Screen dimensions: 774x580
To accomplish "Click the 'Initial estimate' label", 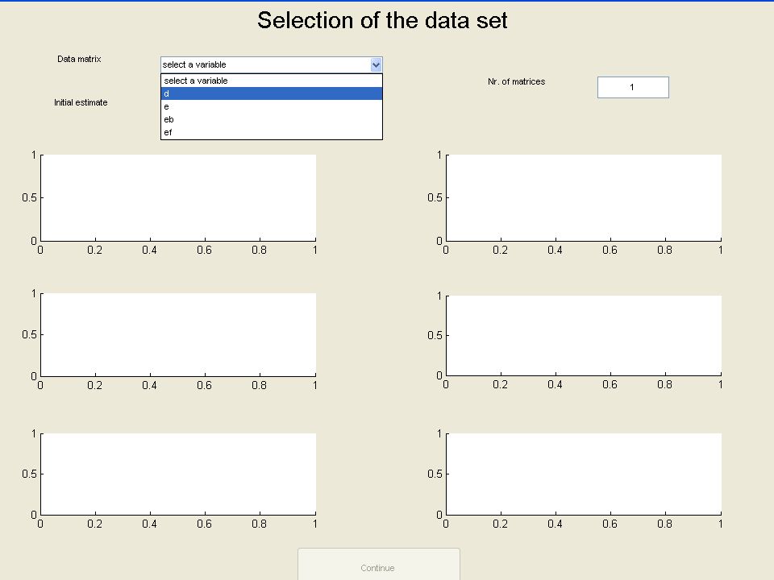I will coord(81,102).
